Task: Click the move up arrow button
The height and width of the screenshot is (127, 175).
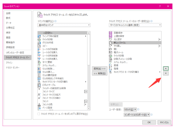Action: tap(166, 68)
